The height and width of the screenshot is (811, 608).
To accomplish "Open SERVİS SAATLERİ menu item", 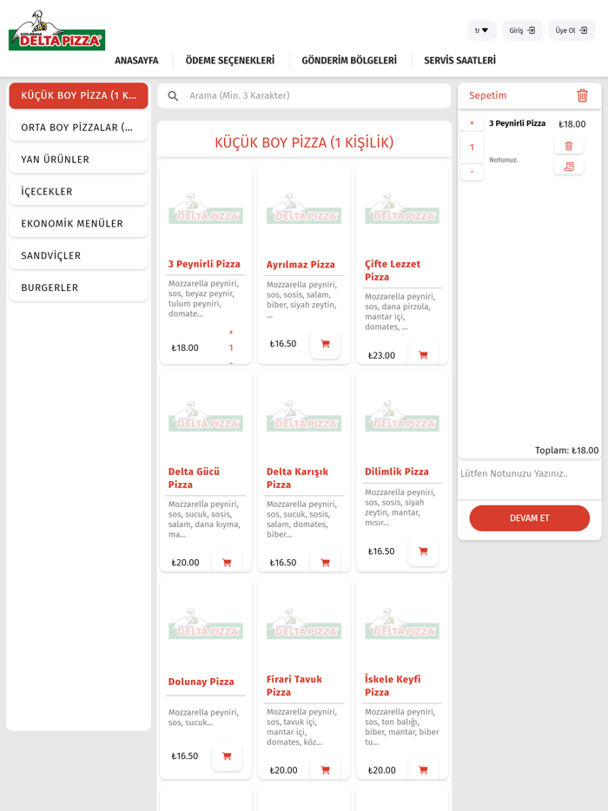I will [x=459, y=61].
